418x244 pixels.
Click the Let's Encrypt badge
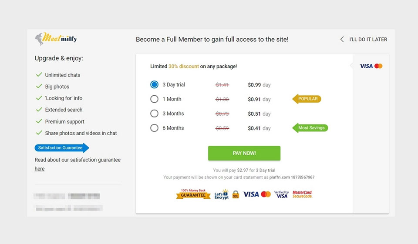tap(221, 194)
